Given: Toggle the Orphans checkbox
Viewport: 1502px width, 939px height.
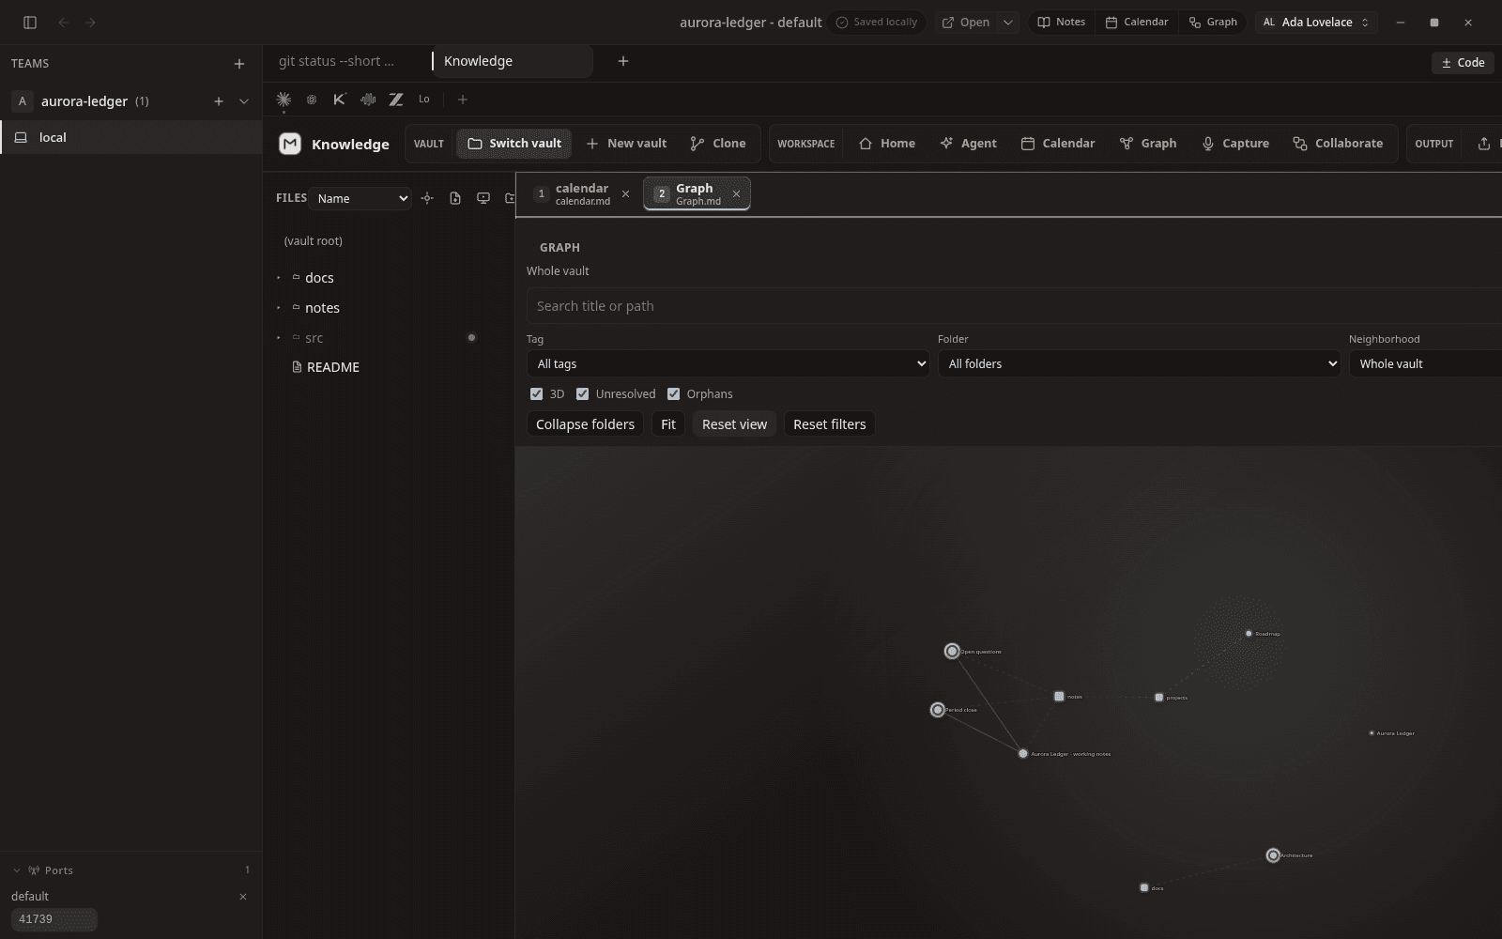Looking at the screenshot, I should tap(673, 394).
